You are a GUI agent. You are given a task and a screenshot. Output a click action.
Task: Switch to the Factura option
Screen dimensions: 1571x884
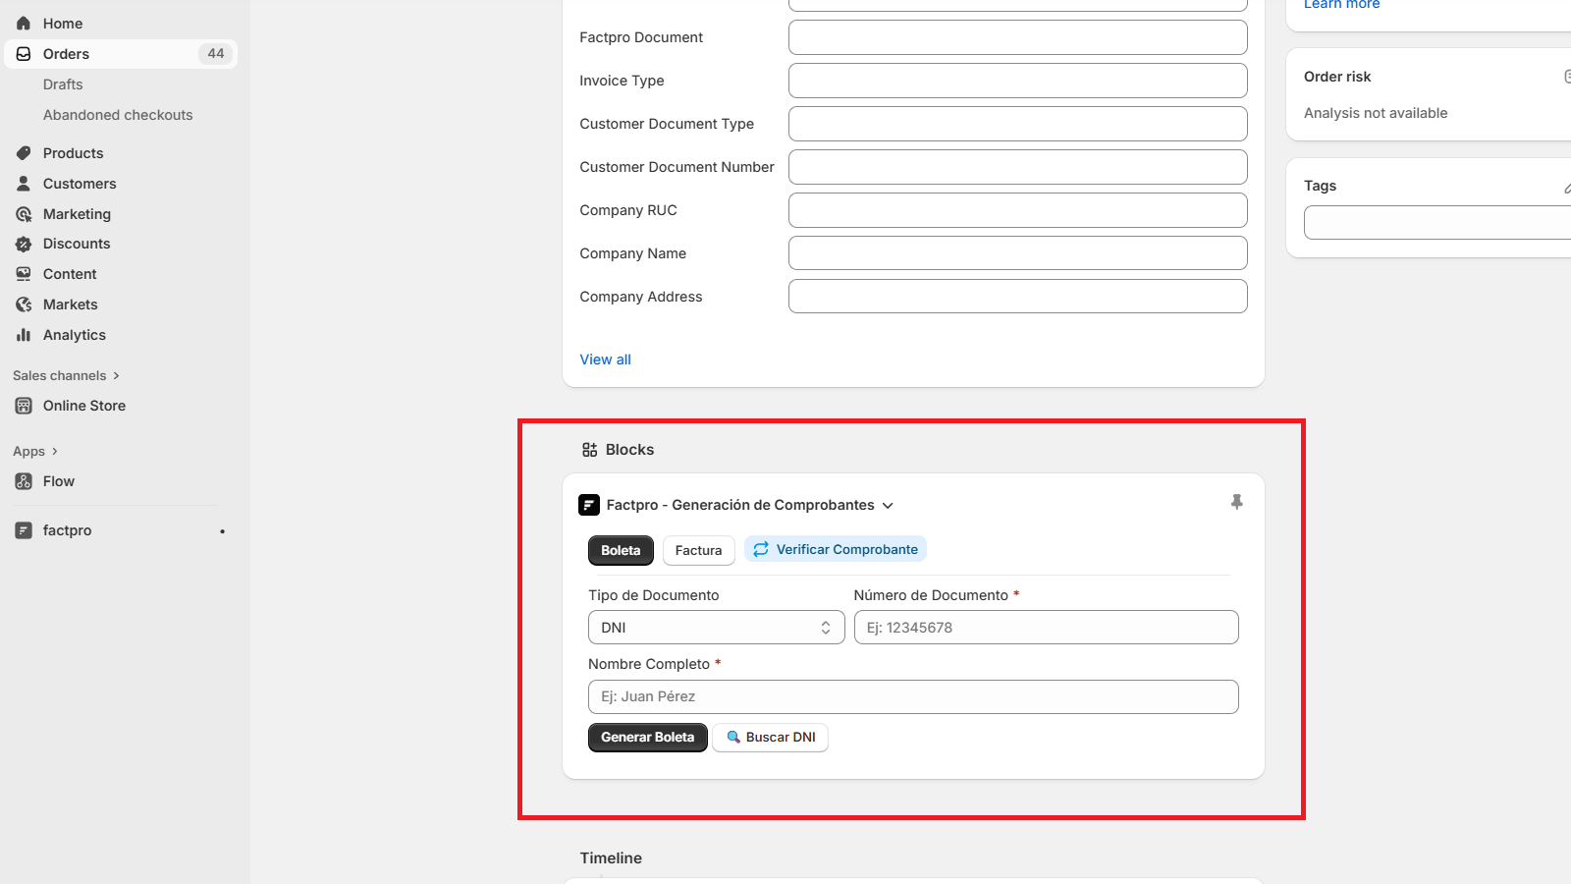coord(698,550)
